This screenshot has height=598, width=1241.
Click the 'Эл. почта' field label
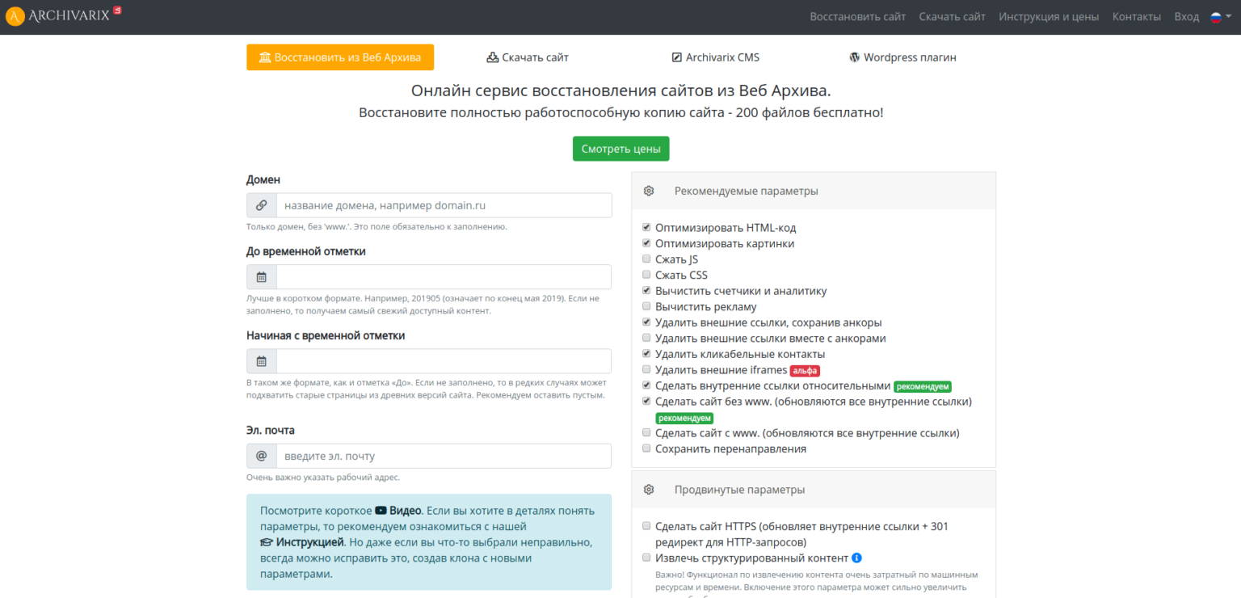271,430
